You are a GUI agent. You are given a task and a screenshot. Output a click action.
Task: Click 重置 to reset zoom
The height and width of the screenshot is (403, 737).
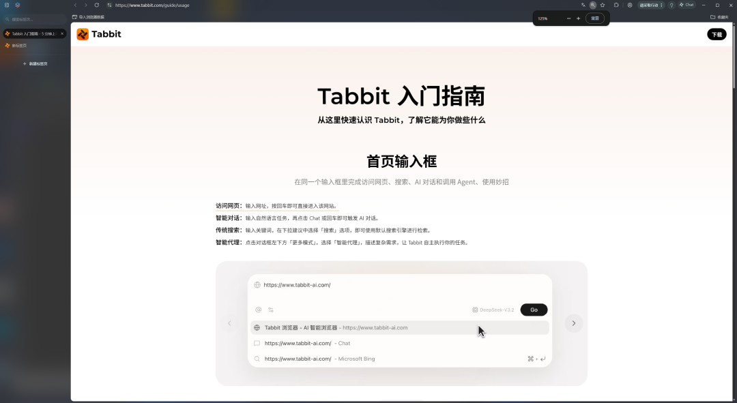coord(595,18)
